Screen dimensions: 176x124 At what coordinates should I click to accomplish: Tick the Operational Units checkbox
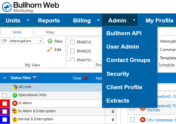pos(5,96)
